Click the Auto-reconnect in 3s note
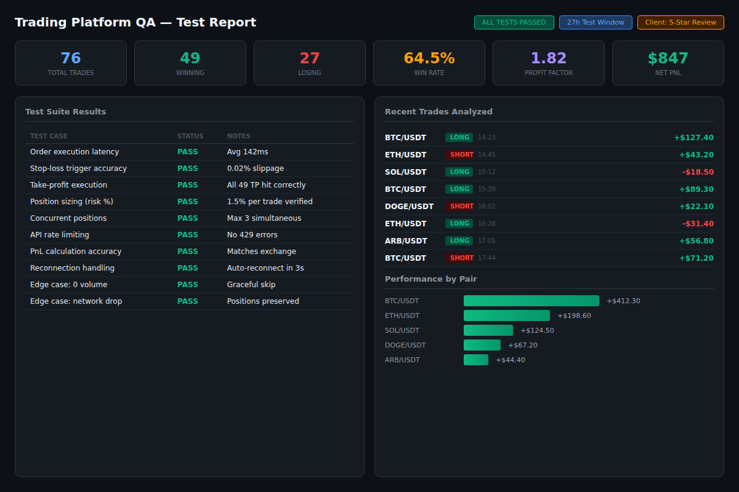 click(x=265, y=268)
